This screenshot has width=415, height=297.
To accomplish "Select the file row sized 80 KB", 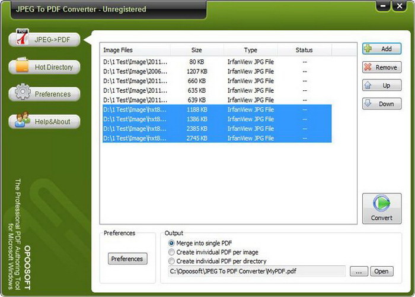I will (x=217, y=62).
